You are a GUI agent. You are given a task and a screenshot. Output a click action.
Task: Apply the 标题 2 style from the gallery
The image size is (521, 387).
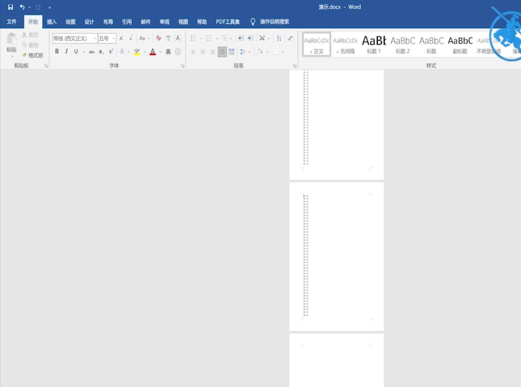point(402,44)
